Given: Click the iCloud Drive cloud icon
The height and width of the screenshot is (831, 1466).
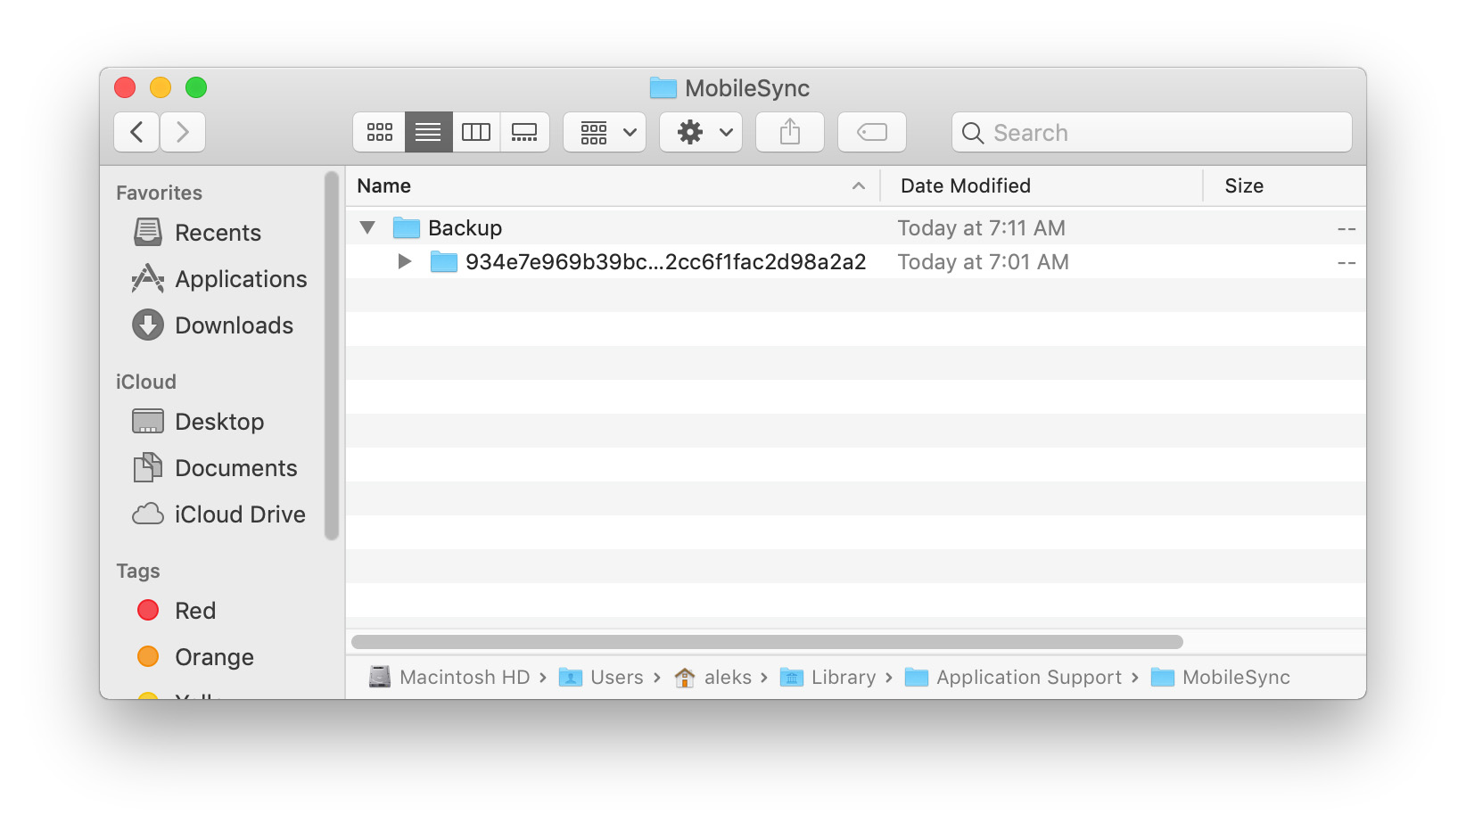Looking at the screenshot, I should [148, 514].
